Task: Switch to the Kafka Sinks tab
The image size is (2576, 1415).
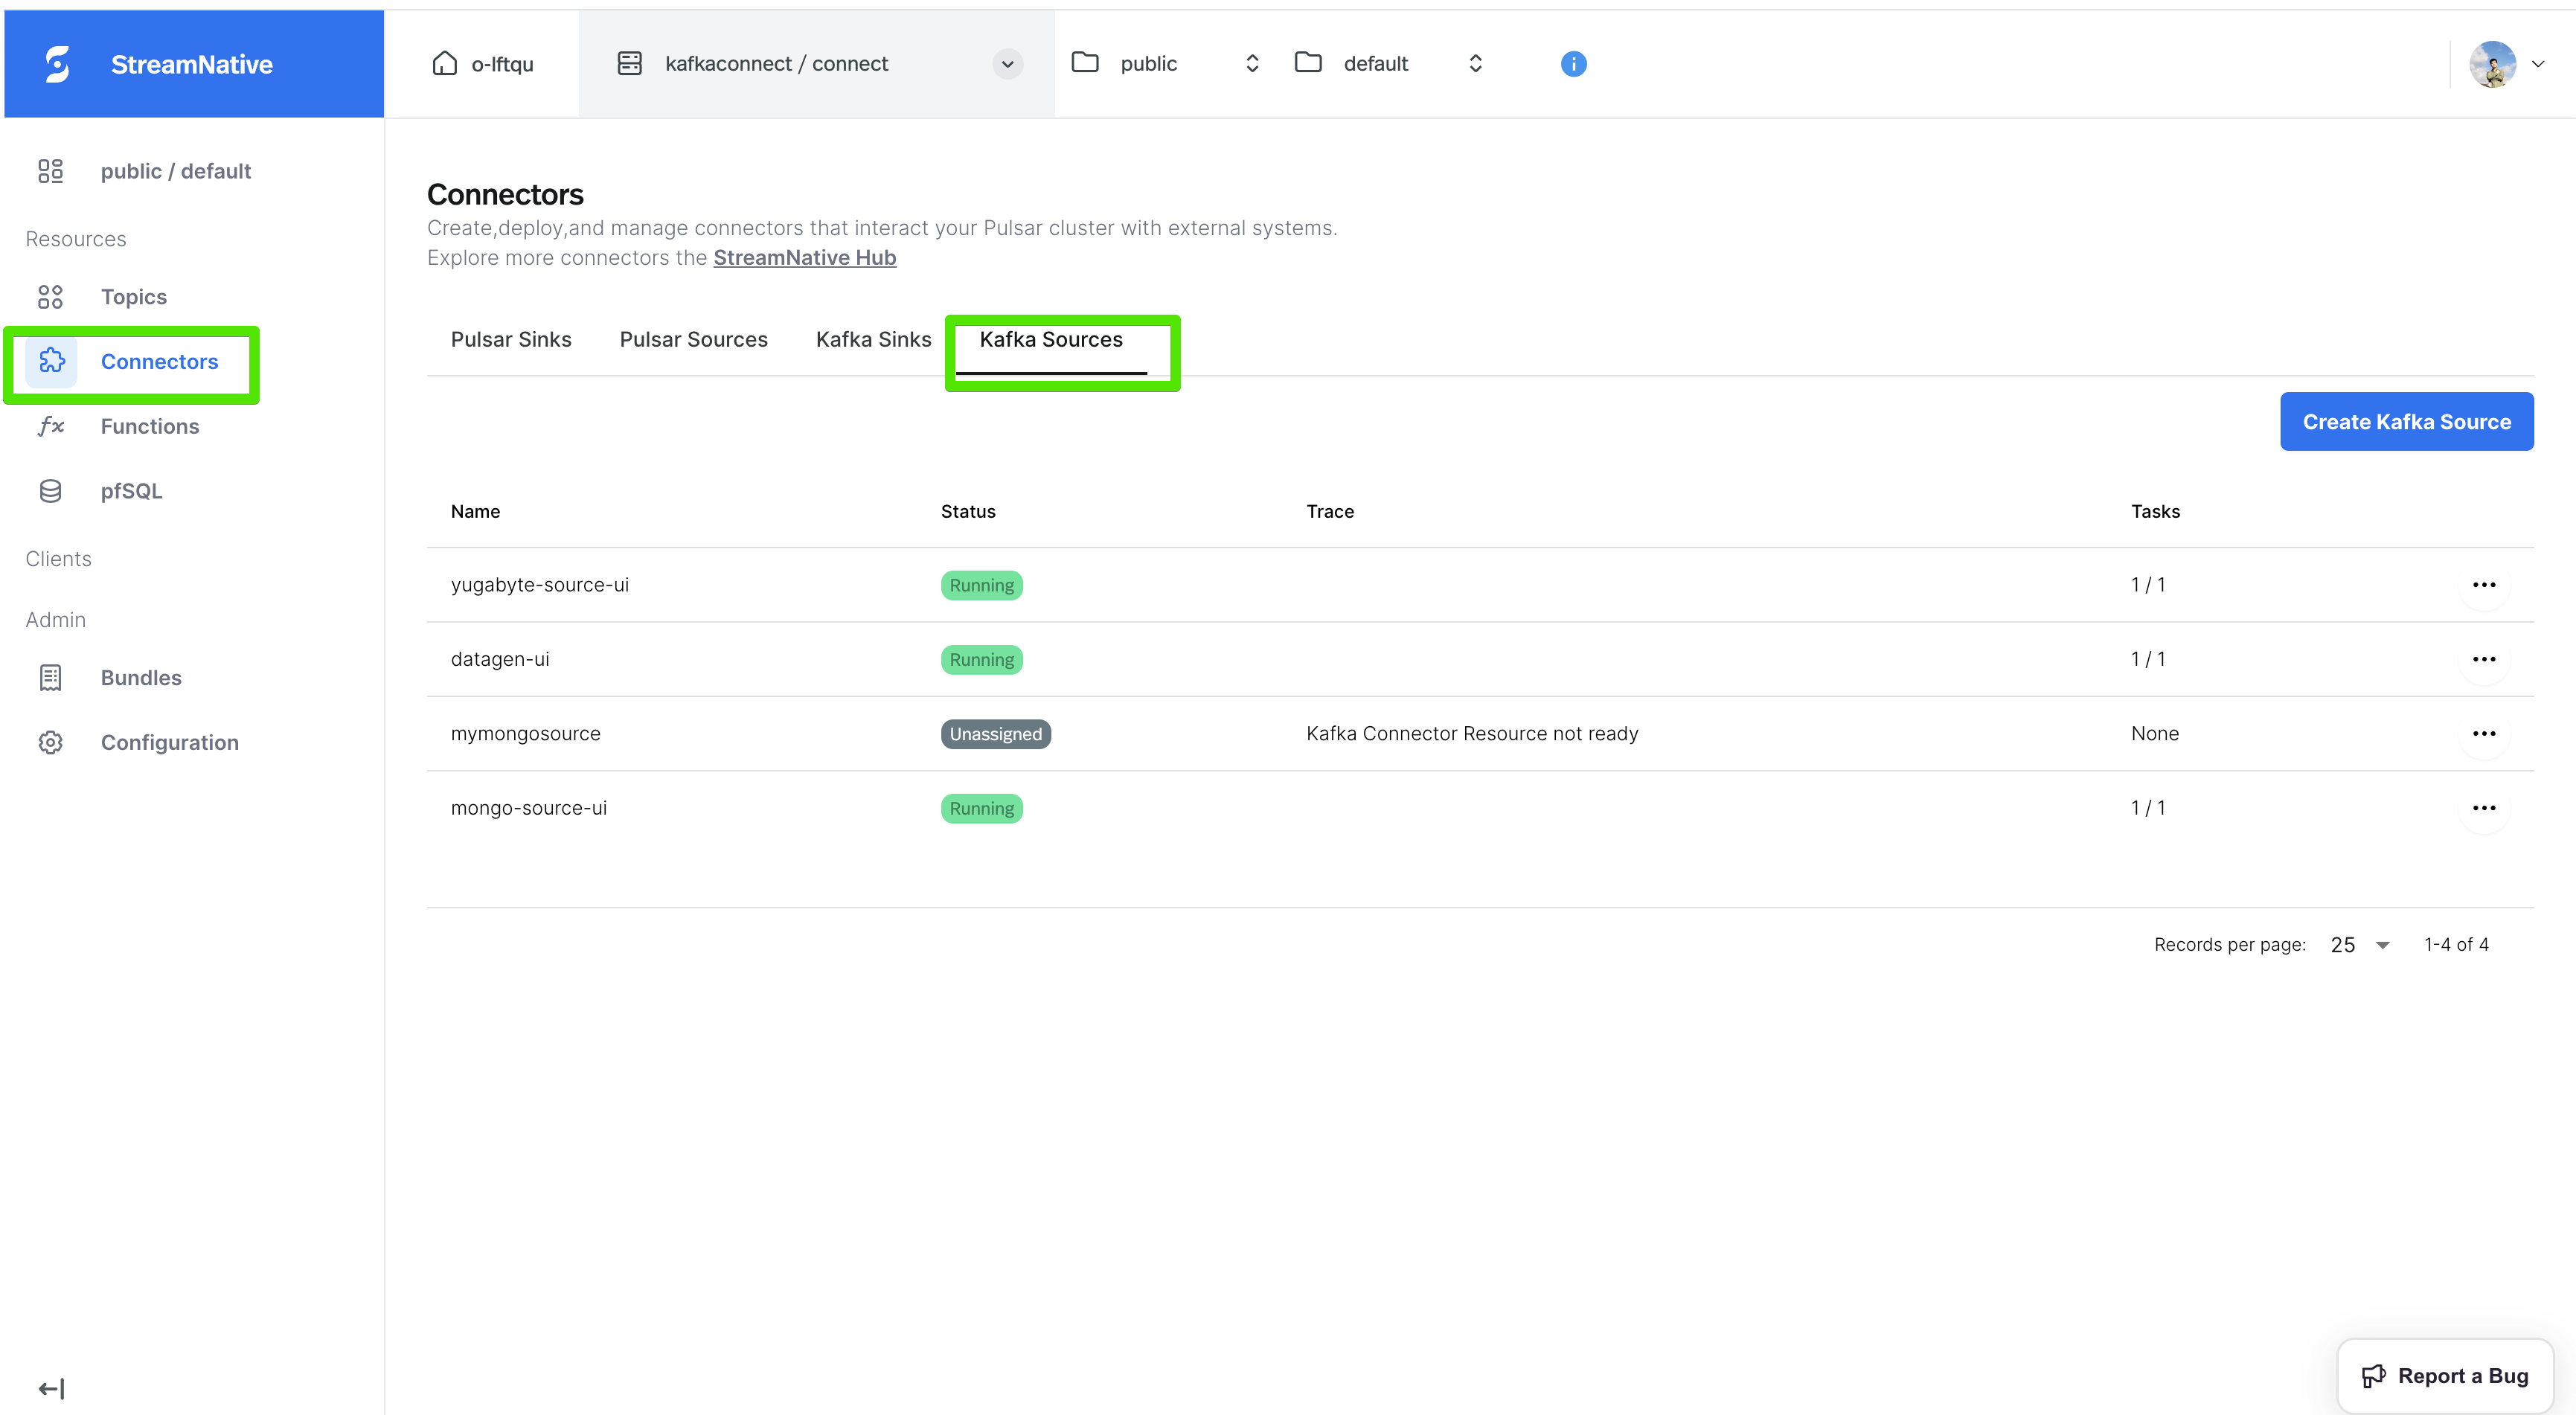Action: (873, 340)
